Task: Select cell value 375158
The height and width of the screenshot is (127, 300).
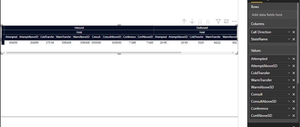Action: click(50, 43)
